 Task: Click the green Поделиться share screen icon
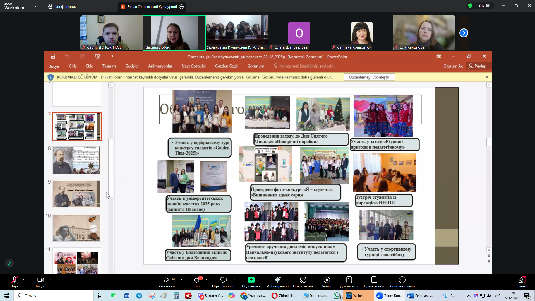(x=251, y=280)
